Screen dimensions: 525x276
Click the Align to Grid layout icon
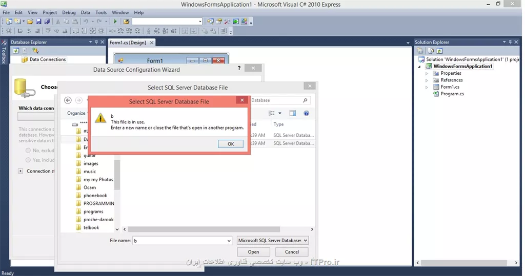(9, 31)
